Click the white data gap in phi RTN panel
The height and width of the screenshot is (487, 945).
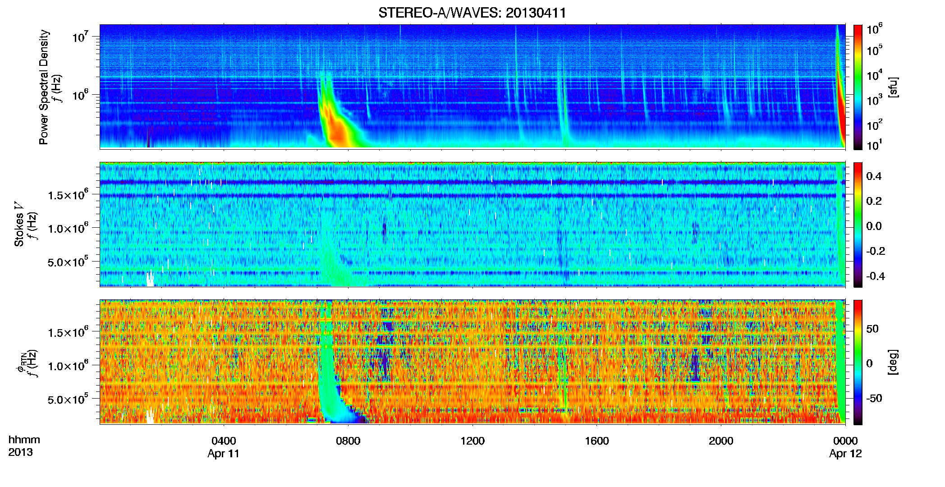coord(150,415)
